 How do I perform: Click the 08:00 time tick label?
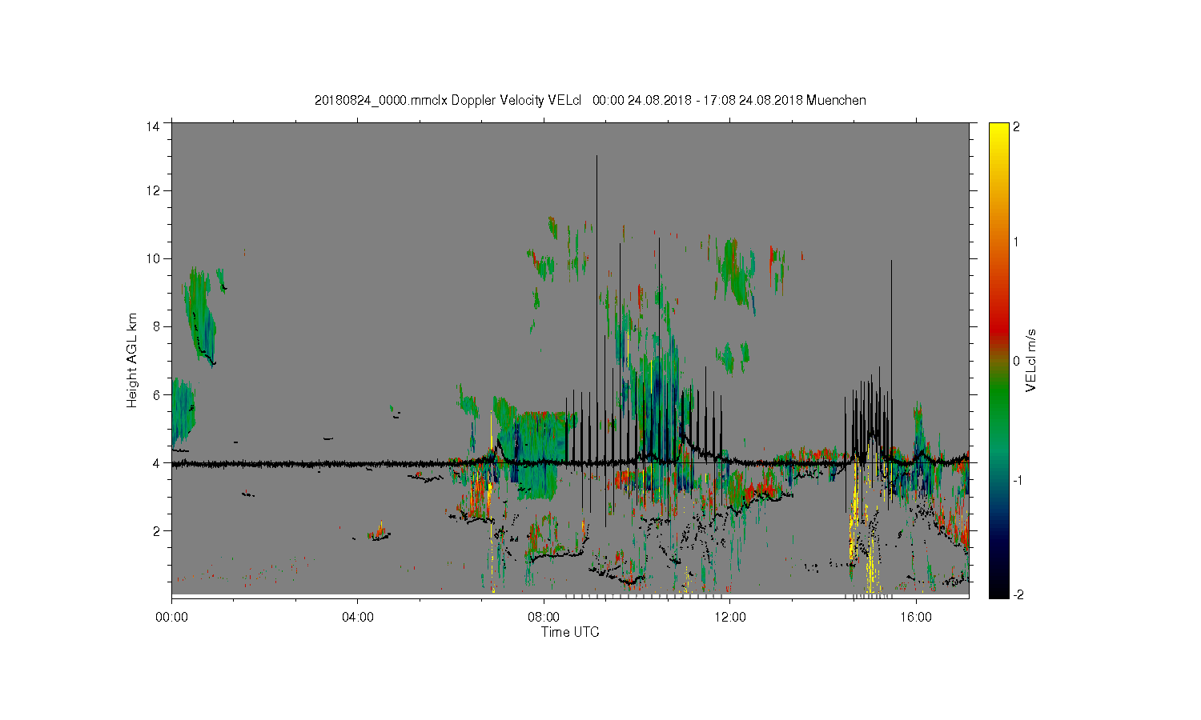pos(544,617)
